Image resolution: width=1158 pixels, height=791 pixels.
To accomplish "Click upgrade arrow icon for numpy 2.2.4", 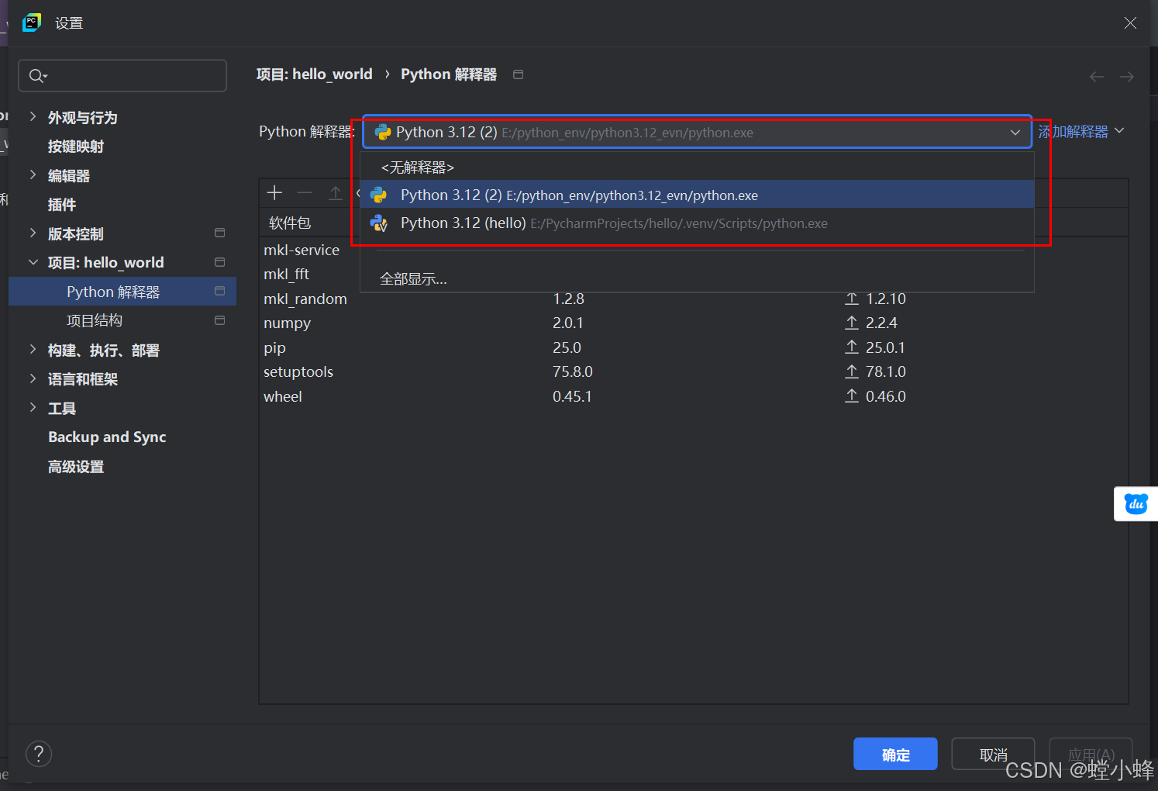I will (x=852, y=323).
